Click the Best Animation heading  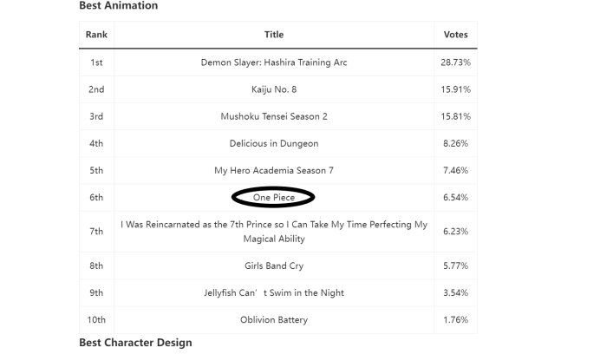[119, 5]
